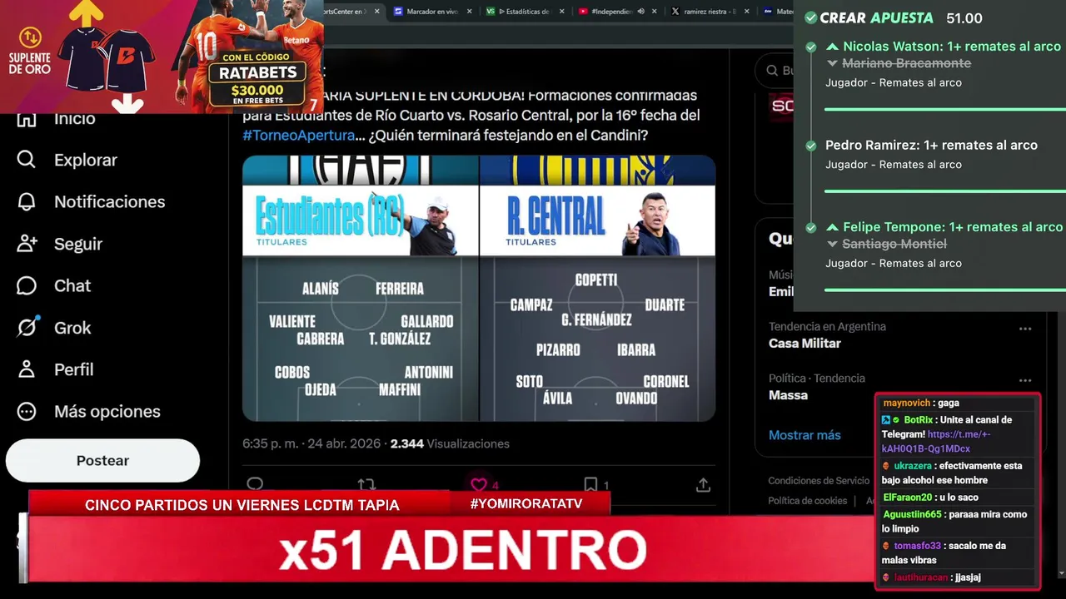Click the #YOMIRORATATV hashtag banner

526,504
